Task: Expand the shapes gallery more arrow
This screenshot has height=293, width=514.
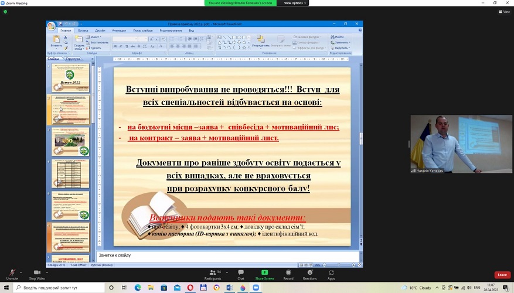Action: [249, 48]
